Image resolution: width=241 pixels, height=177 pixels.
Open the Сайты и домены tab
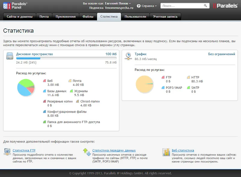coord(20,17)
